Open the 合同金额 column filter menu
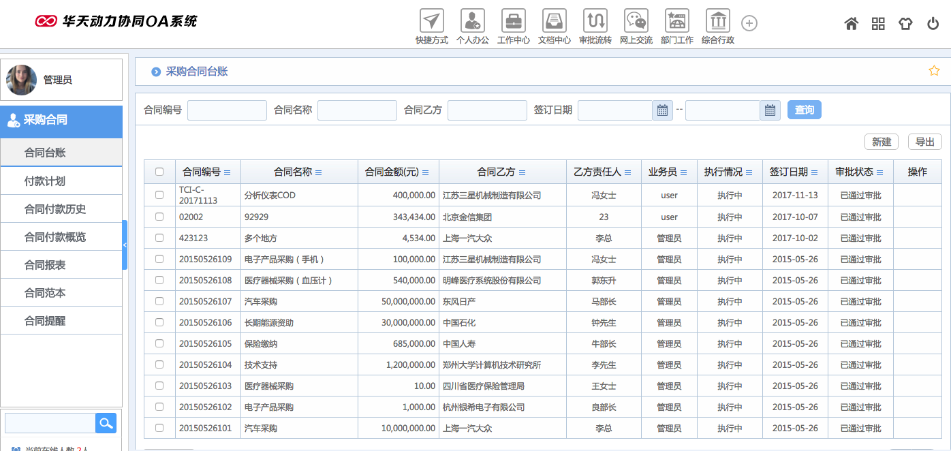Viewport: 951px width, 451px height. tap(426, 173)
